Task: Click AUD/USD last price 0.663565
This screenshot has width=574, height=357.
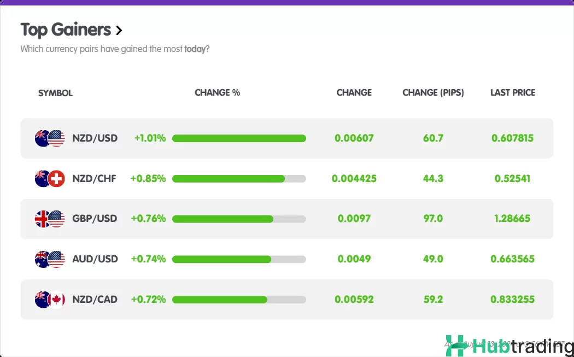Action: [x=512, y=259]
